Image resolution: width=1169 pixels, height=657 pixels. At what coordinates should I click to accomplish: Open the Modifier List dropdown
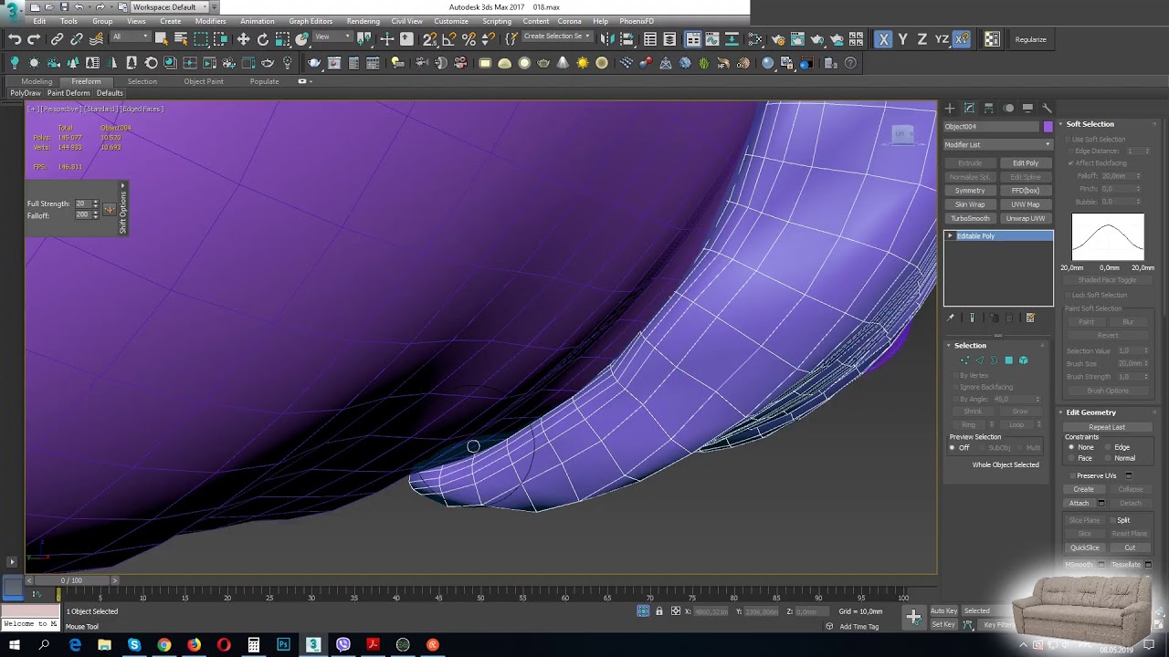(997, 145)
